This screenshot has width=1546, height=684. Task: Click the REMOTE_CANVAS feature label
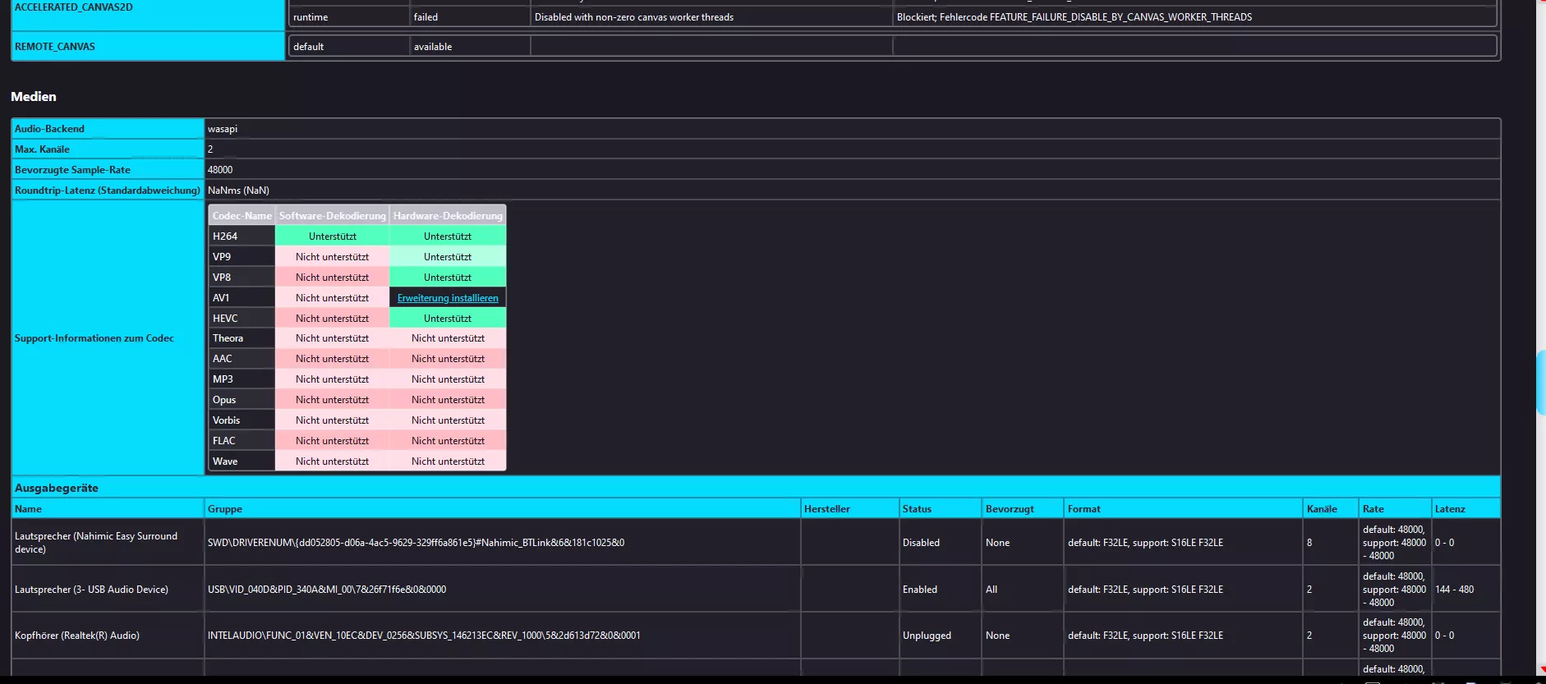pyautogui.click(x=55, y=47)
